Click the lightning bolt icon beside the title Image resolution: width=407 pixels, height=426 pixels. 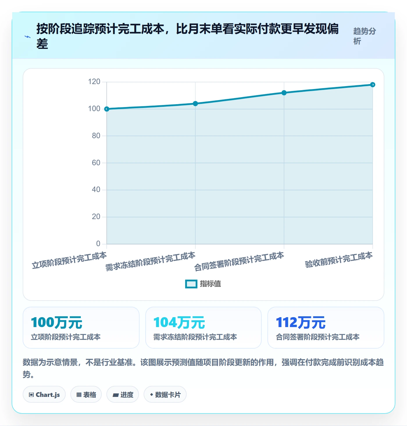click(x=28, y=37)
